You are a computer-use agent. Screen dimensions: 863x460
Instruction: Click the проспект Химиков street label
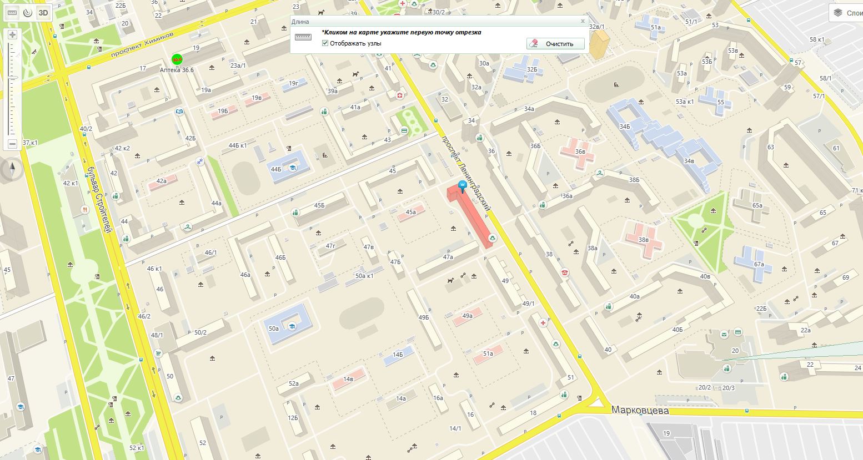(x=142, y=44)
